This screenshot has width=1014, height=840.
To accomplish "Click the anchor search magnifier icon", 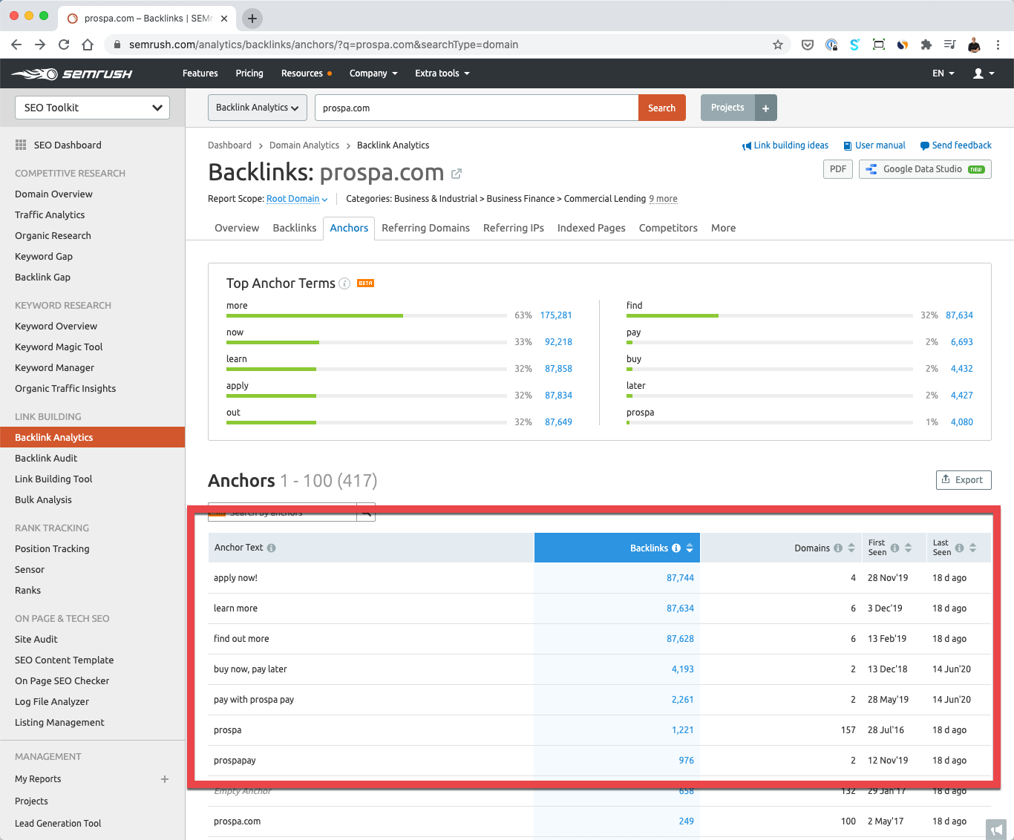I will (x=366, y=512).
